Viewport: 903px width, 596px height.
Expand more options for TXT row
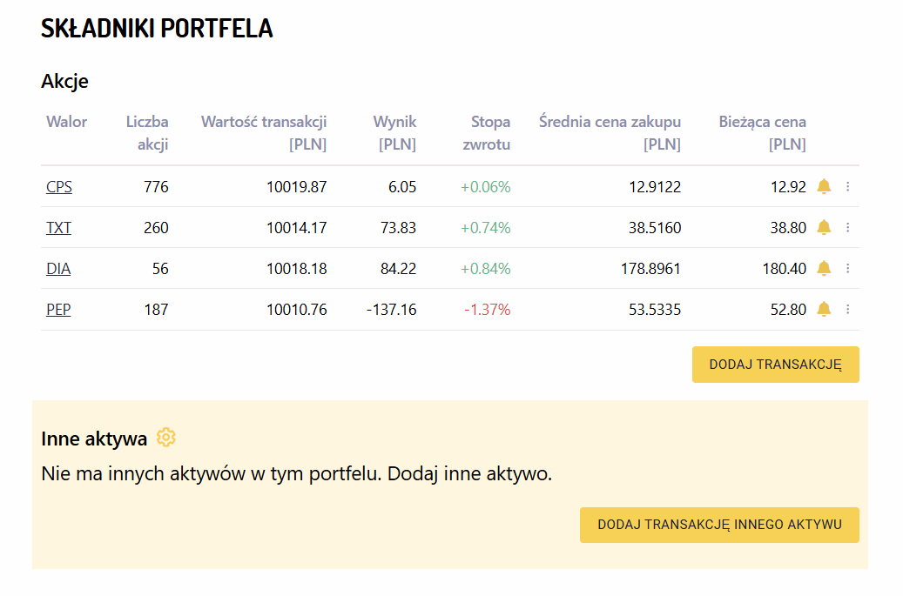click(848, 227)
